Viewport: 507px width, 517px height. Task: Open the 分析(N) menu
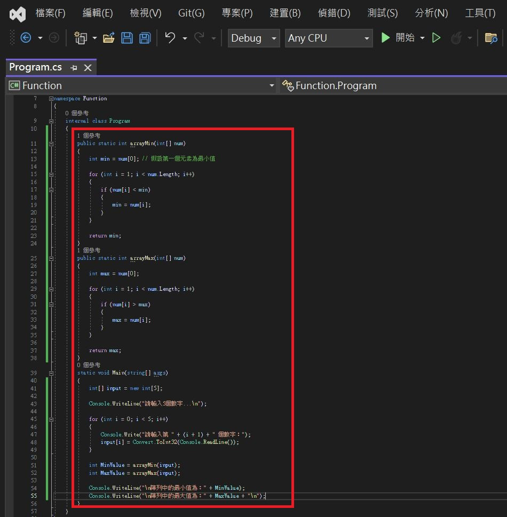pos(431,13)
